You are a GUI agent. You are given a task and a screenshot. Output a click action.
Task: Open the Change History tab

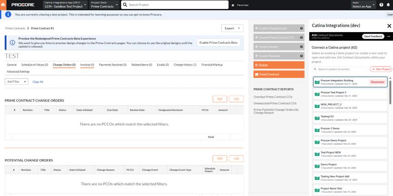(185, 65)
